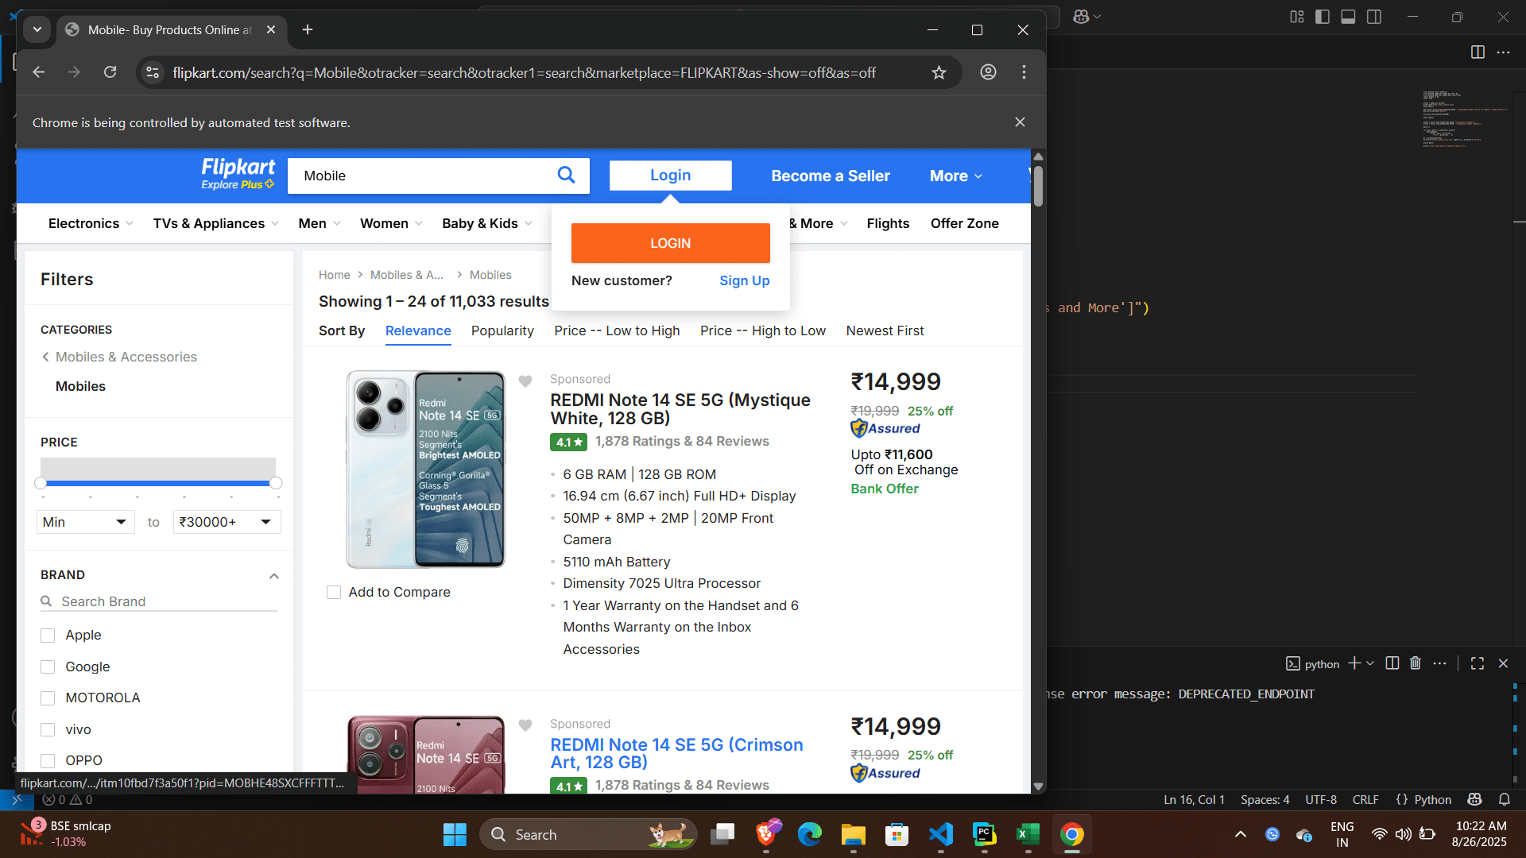This screenshot has height=858, width=1526.
Task: Open Visual Studio Code from taskbar
Action: point(941,834)
